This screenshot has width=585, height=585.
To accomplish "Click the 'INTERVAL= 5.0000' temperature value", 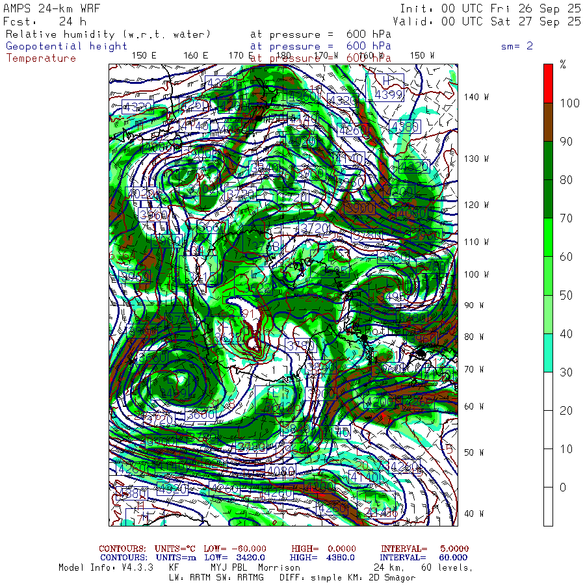I will point(425,549).
